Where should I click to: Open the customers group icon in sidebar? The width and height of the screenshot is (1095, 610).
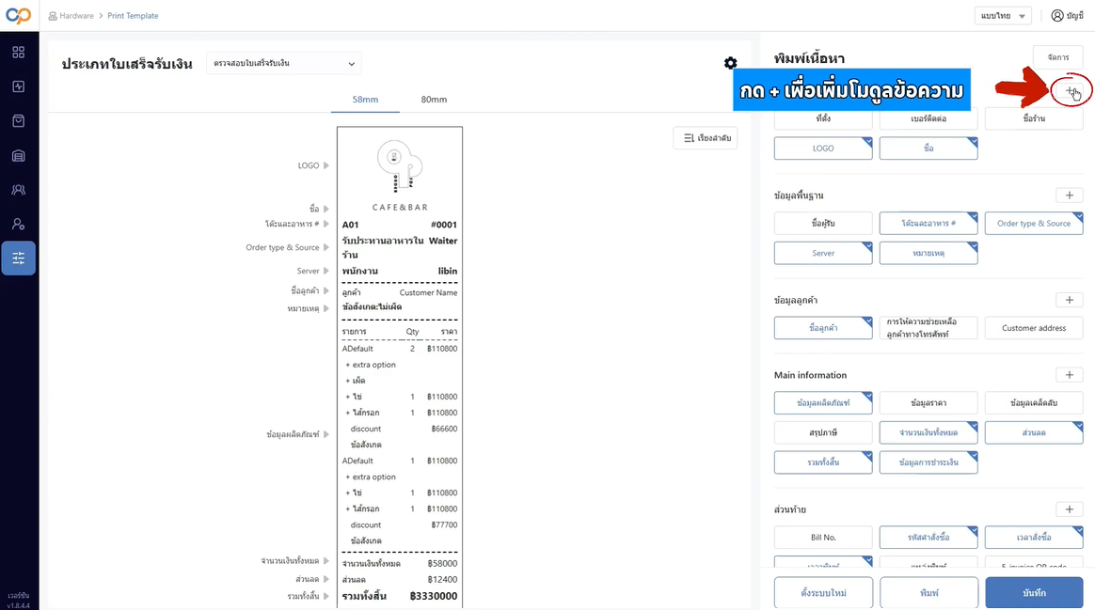tap(18, 190)
